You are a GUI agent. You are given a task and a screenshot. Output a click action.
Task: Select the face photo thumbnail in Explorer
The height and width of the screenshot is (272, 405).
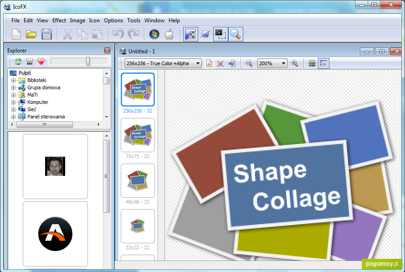tap(55, 166)
